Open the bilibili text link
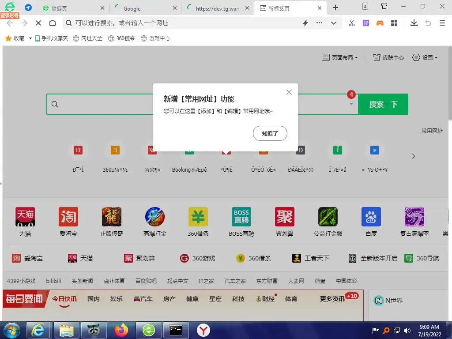Viewport: 452px width, 339px height. pos(53,281)
